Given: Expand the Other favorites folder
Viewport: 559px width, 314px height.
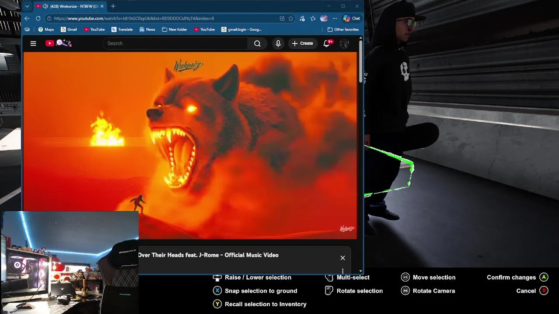Looking at the screenshot, I should point(343,29).
